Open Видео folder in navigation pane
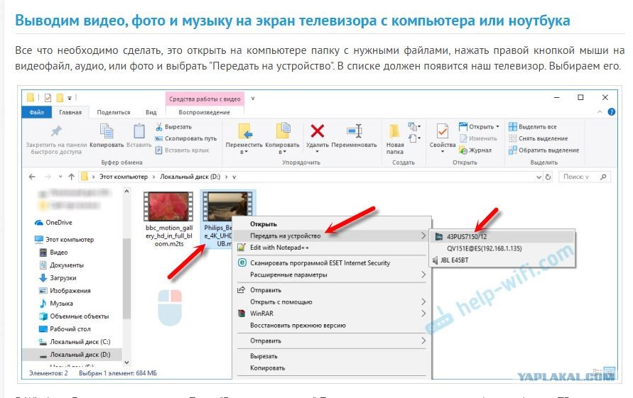Viewport: 633px width, 398px height. (x=54, y=253)
